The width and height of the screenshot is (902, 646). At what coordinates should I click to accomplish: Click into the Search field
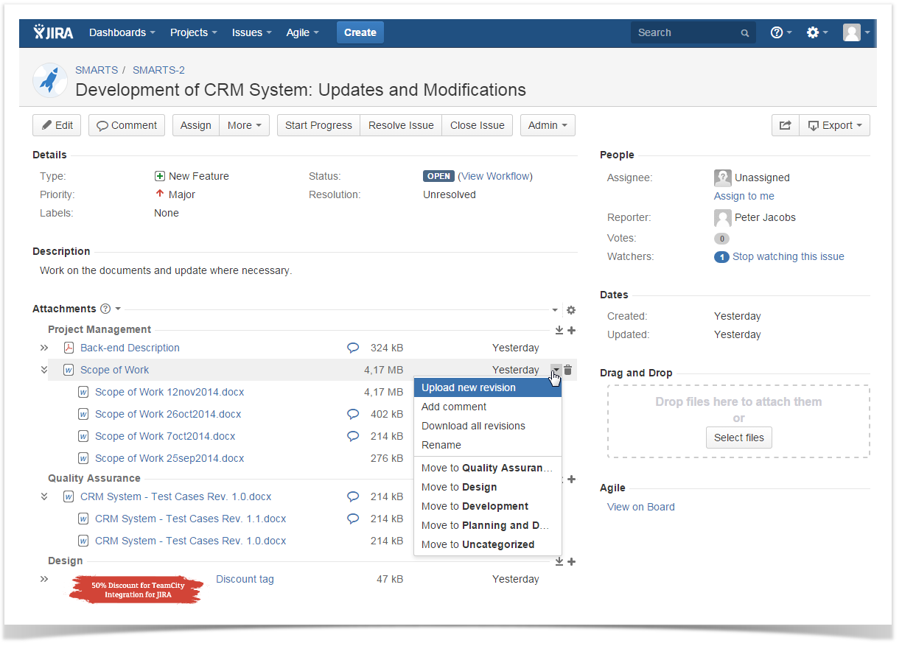685,32
